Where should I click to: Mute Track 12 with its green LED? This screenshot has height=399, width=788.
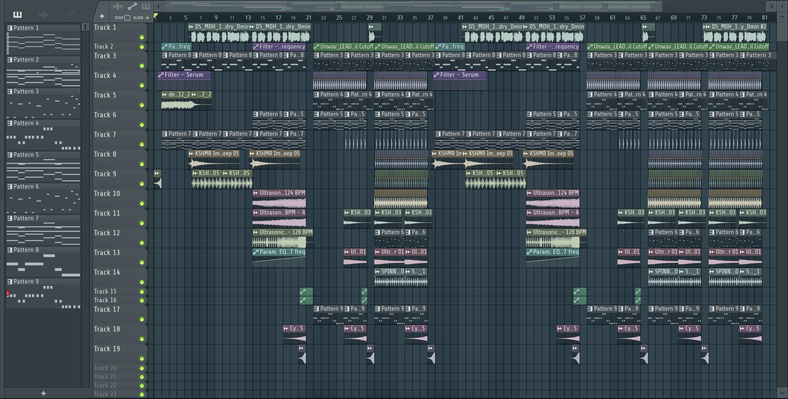(142, 243)
